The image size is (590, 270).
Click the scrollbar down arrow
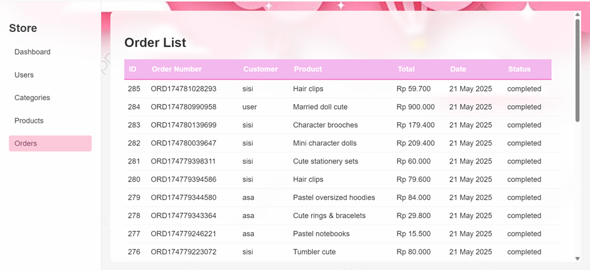[x=577, y=259]
